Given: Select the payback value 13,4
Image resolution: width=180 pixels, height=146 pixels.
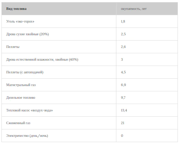Looking at the screenshot, I should [x=124, y=110].
